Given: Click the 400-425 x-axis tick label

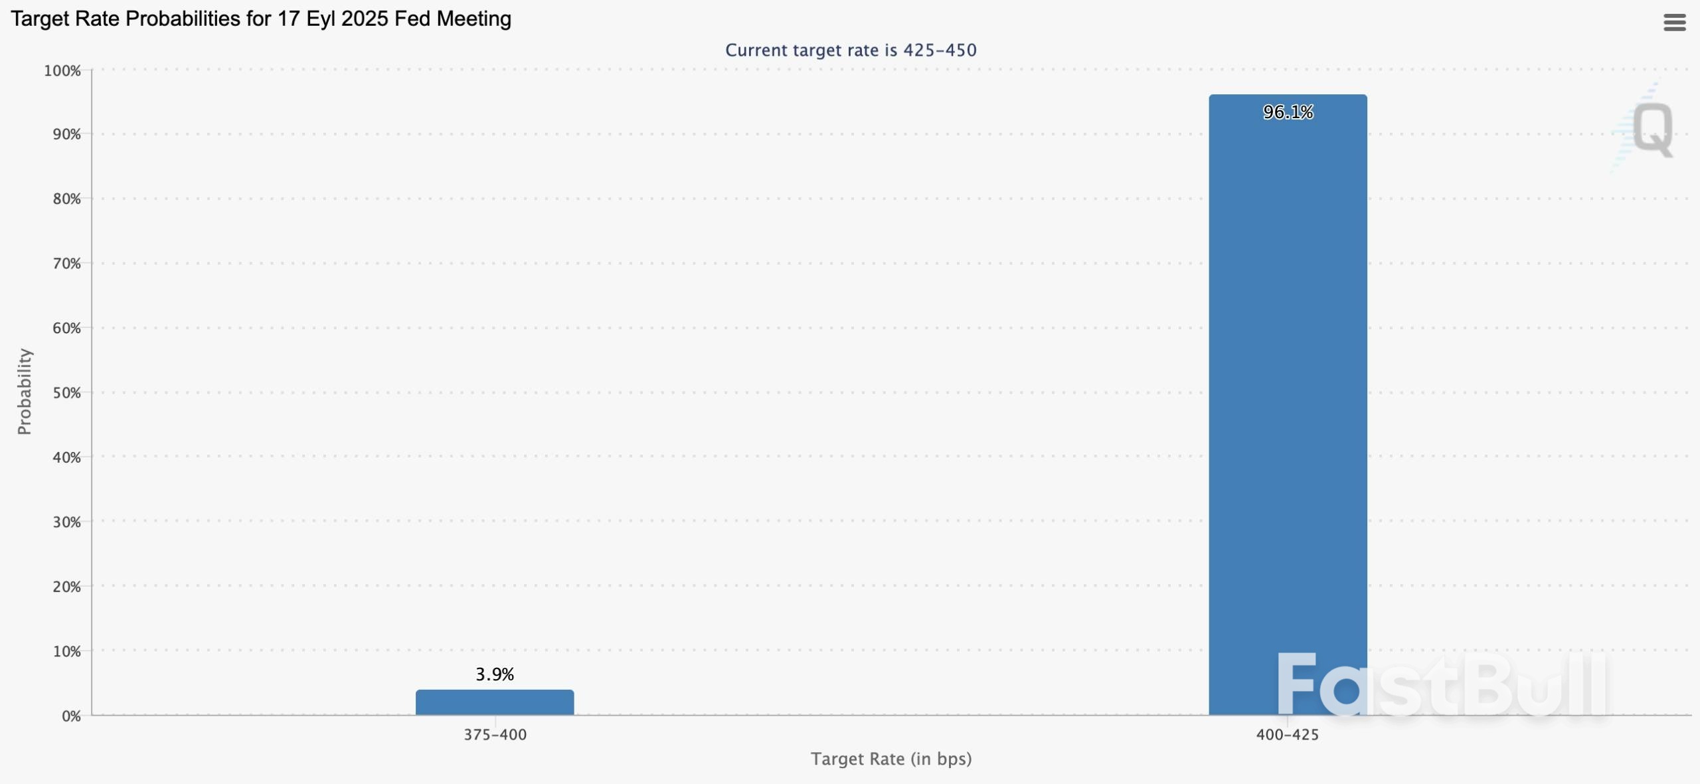Looking at the screenshot, I should [x=1287, y=735].
